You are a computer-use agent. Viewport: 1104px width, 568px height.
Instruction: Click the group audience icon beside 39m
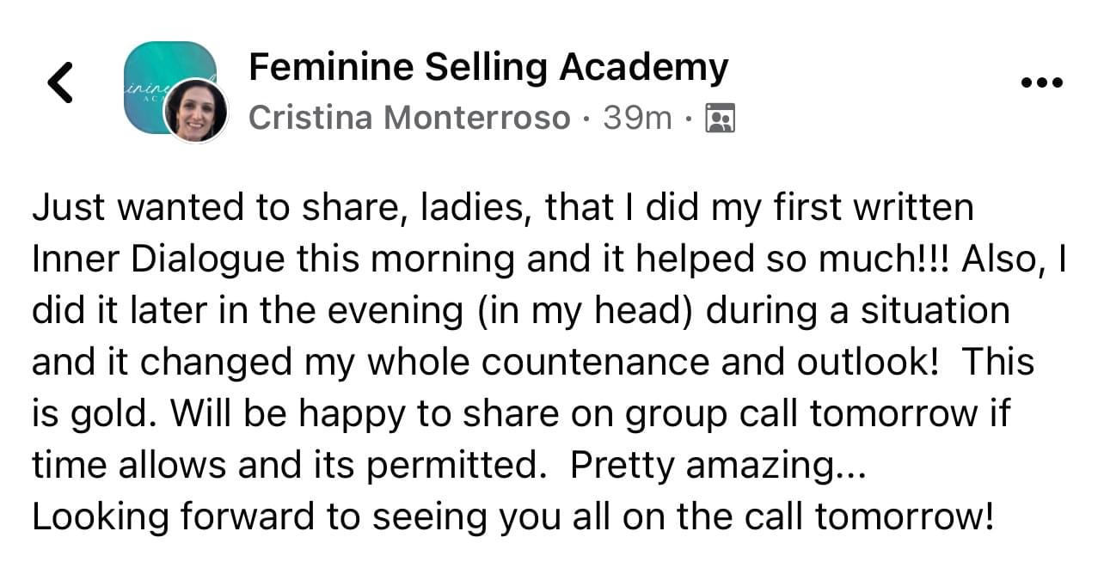(x=719, y=118)
